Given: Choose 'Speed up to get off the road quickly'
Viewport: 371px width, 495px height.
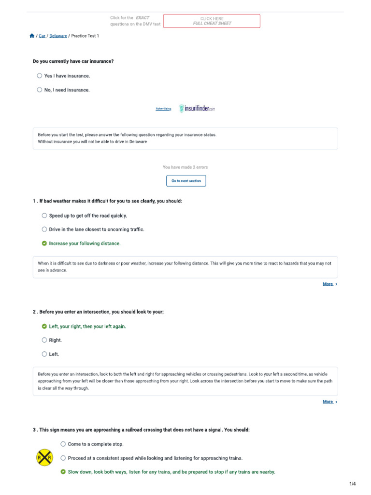Looking at the screenshot, I should pos(44,216).
